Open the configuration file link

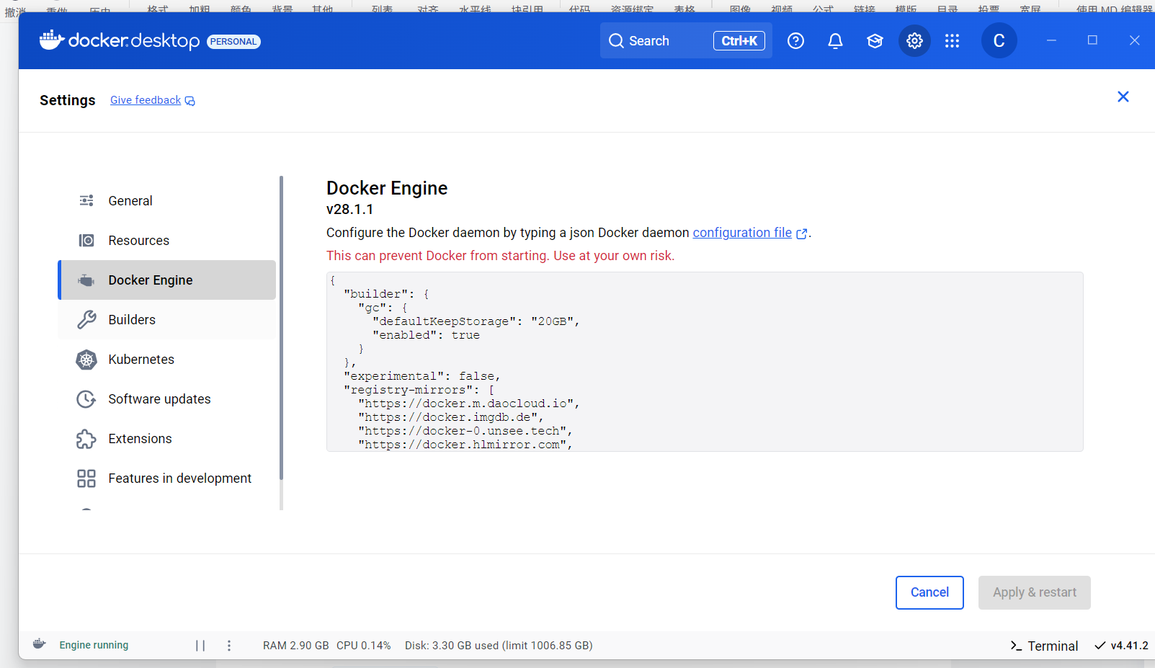click(x=742, y=233)
